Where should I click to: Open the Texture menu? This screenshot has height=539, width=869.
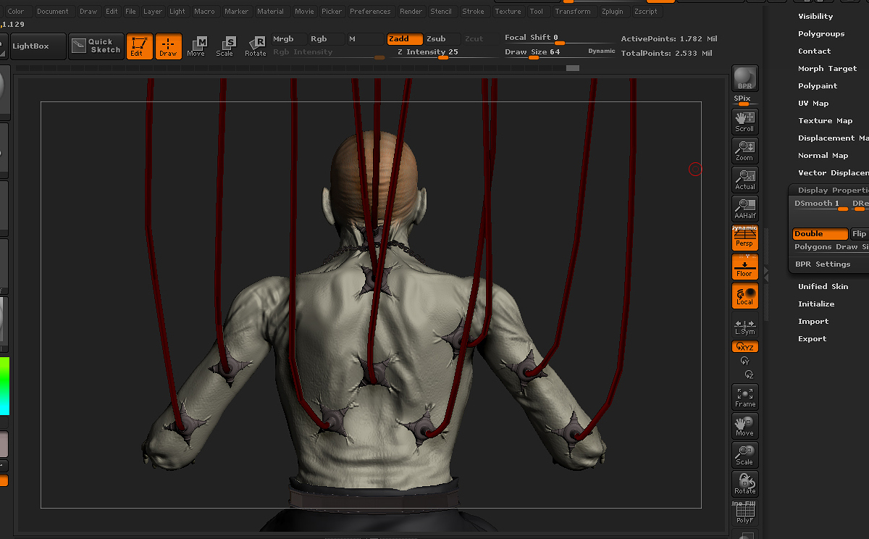pyautogui.click(x=508, y=12)
